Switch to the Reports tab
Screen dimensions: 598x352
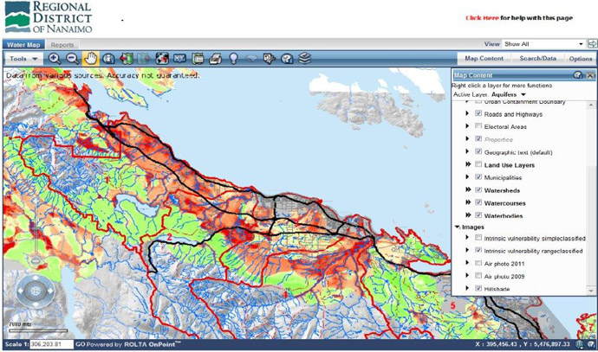62,43
